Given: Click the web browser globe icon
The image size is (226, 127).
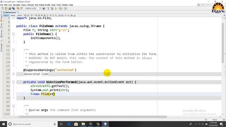Looking at the screenshot, I should [44, 8].
